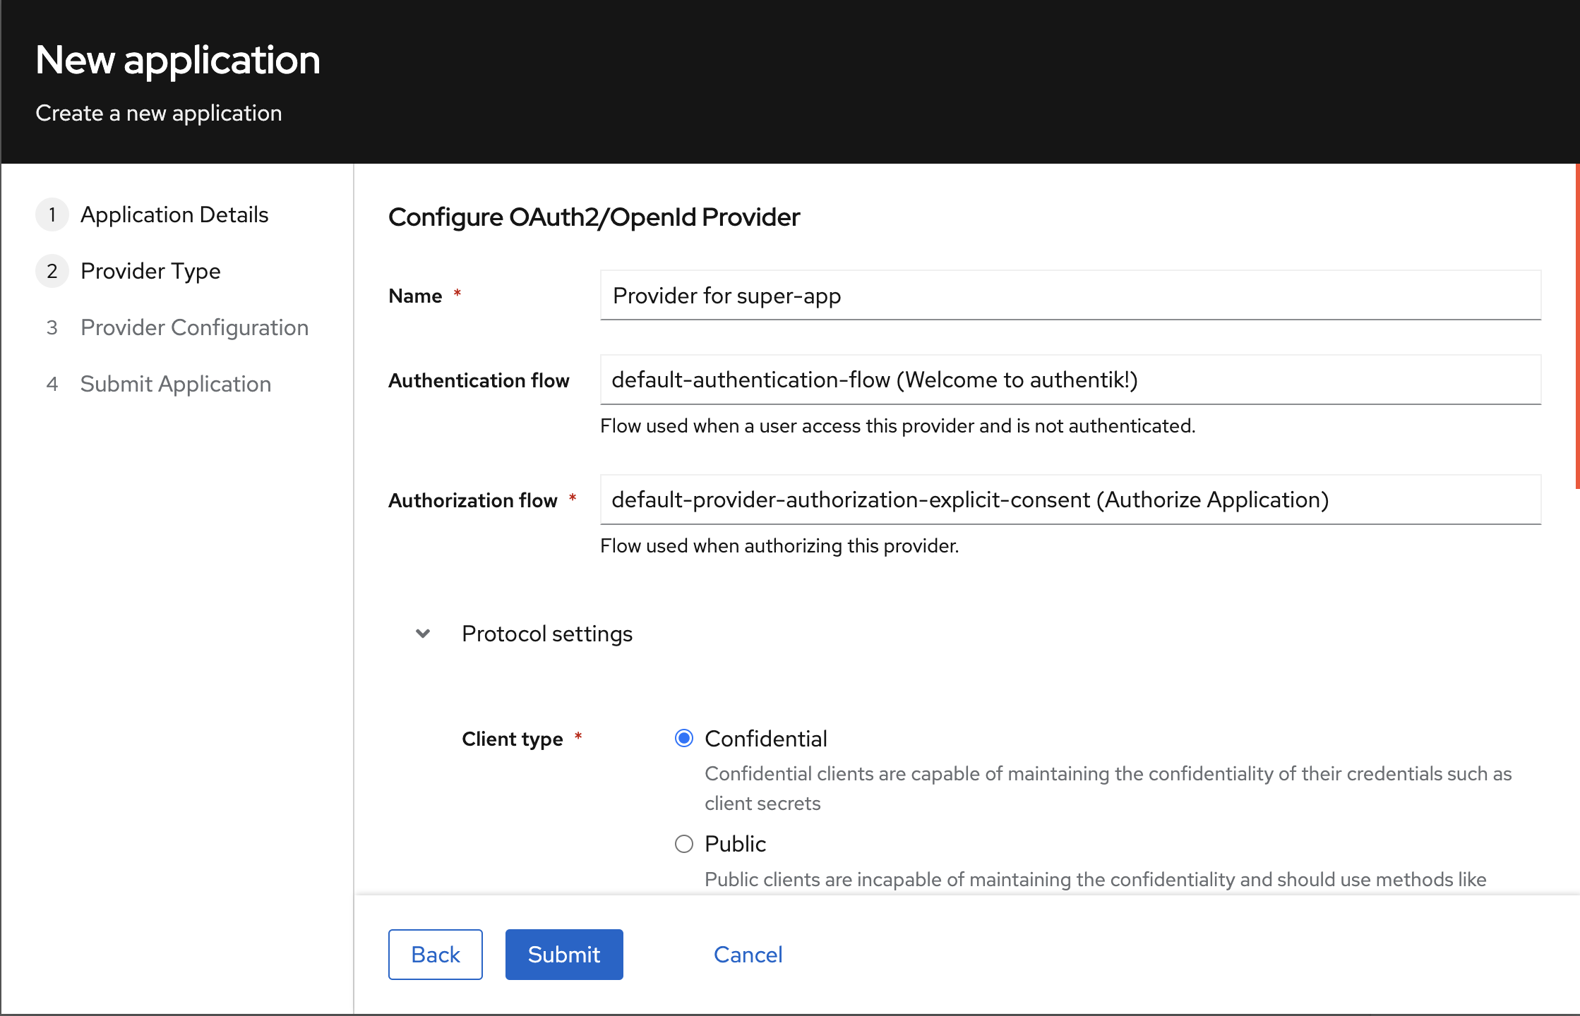Click step 1 number circle
Image resolution: width=1580 pixels, height=1016 pixels.
[x=52, y=214]
